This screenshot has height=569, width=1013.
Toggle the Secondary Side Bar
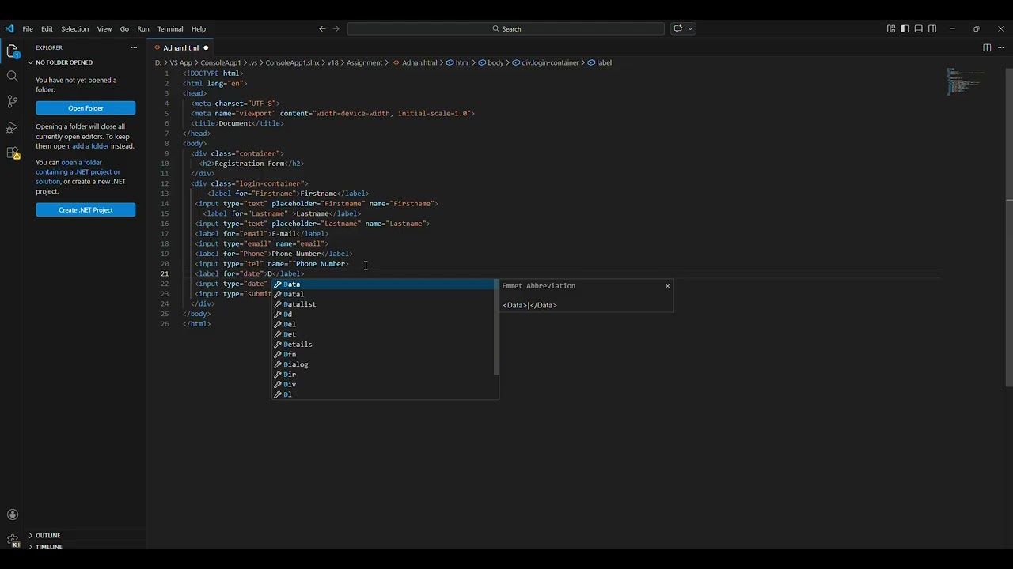pos(932,28)
